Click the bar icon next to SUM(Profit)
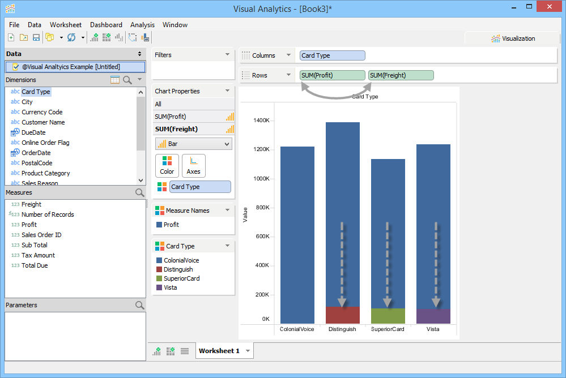 click(230, 117)
